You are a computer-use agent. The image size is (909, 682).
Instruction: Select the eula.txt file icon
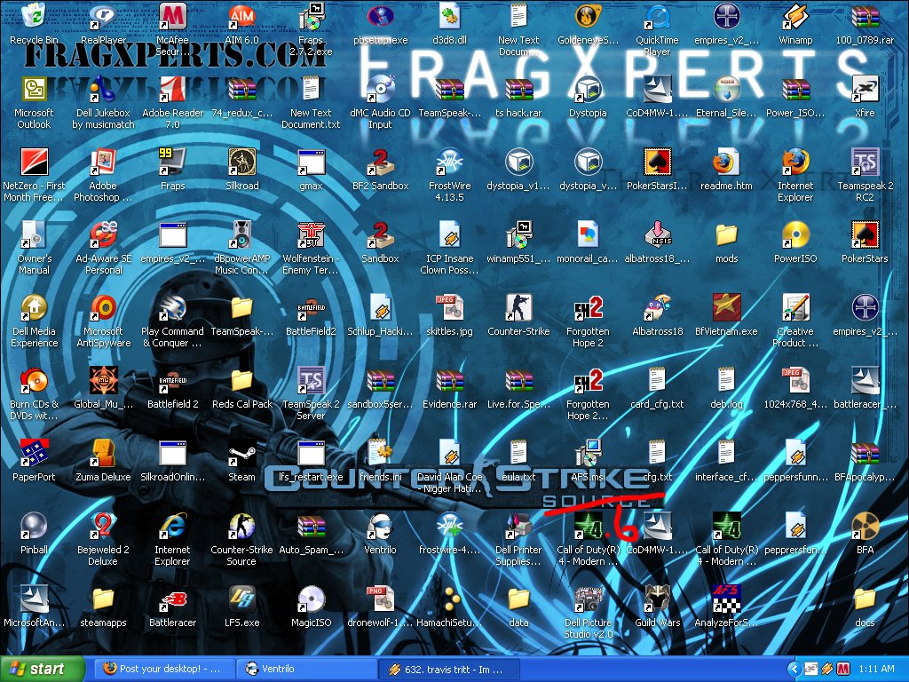point(518,453)
